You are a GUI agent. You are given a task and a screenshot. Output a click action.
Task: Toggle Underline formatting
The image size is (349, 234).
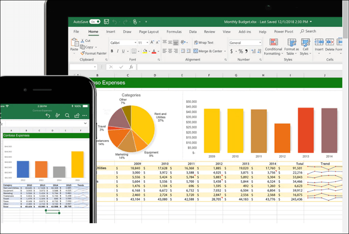(x=123, y=51)
